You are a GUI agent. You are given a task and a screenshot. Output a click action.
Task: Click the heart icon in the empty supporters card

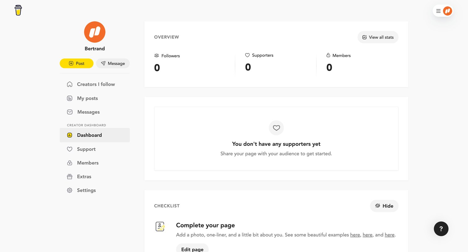pyautogui.click(x=276, y=128)
